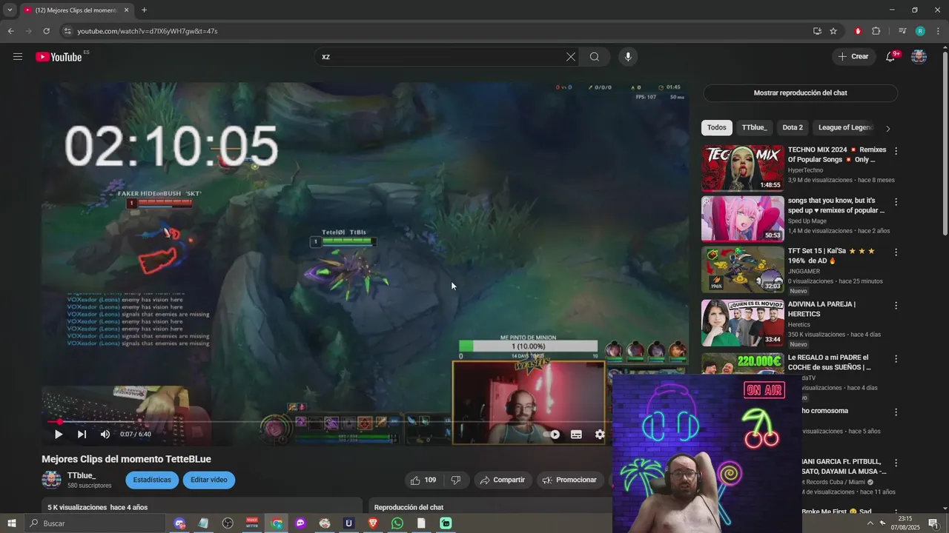Click the taskbar Buscar search box

[95, 523]
